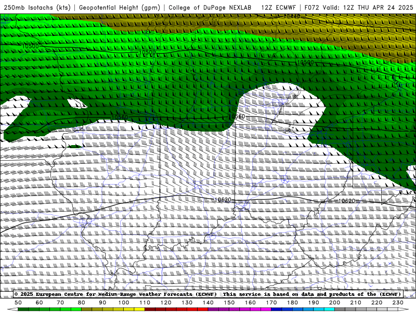Select the bright red swatch just before 140
Image resolution: width=416 pixels, height=312 pixels.
pyautogui.click(x=203, y=309)
